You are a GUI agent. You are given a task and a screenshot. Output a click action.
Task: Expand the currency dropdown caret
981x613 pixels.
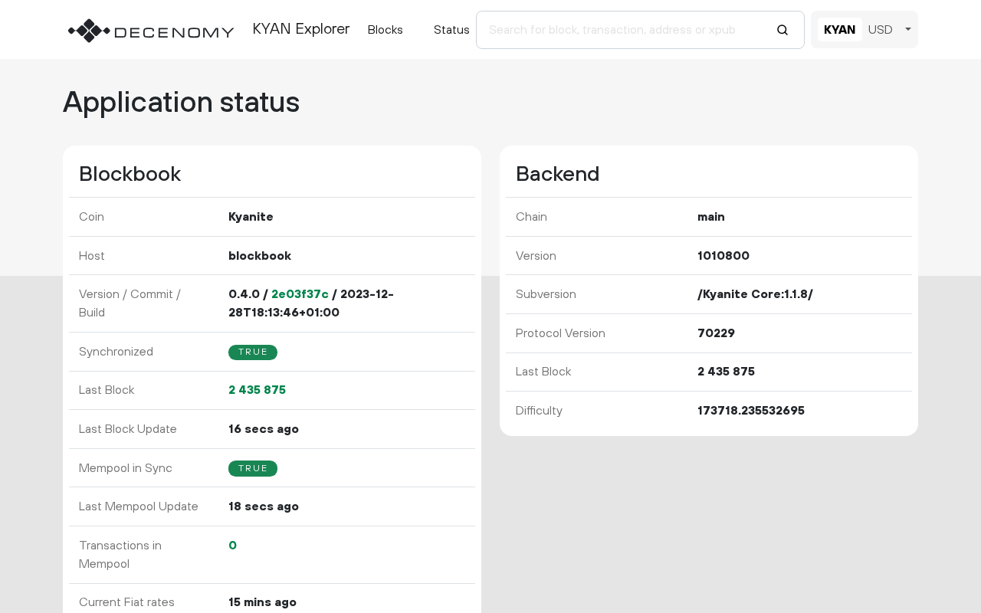tap(907, 29)
